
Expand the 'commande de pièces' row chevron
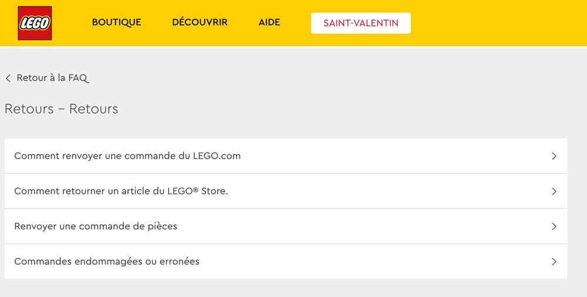click(x=554, y=227)
